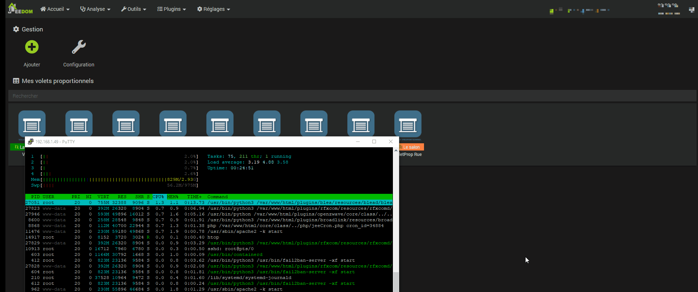Sort htop by the USER column header

[48, 197]
